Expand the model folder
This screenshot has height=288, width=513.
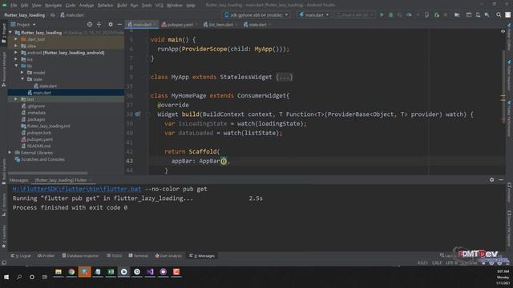click(x=22, y=73)
